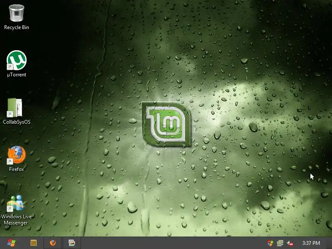Select the "Firefox" desktop label text
This screenshot has height=249, width=332.
click(17, 169)
